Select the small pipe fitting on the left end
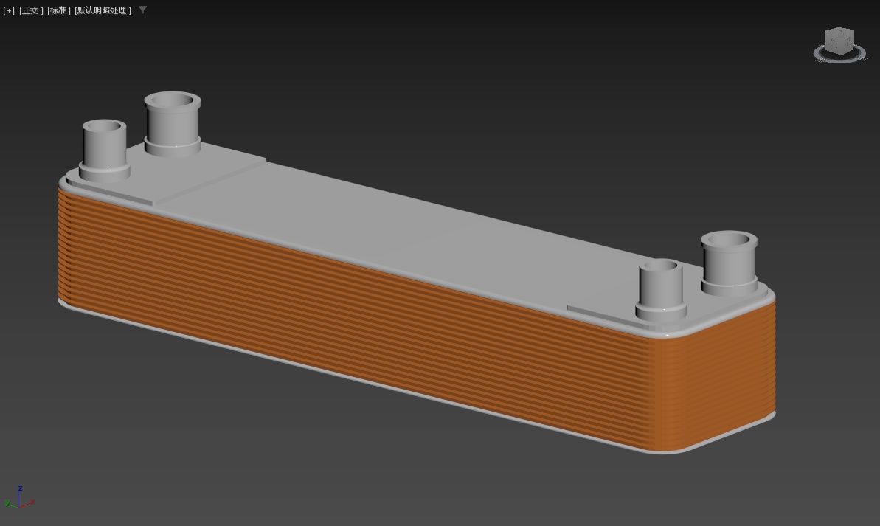This screenshot has height=526, width=880. coord(104,148)
